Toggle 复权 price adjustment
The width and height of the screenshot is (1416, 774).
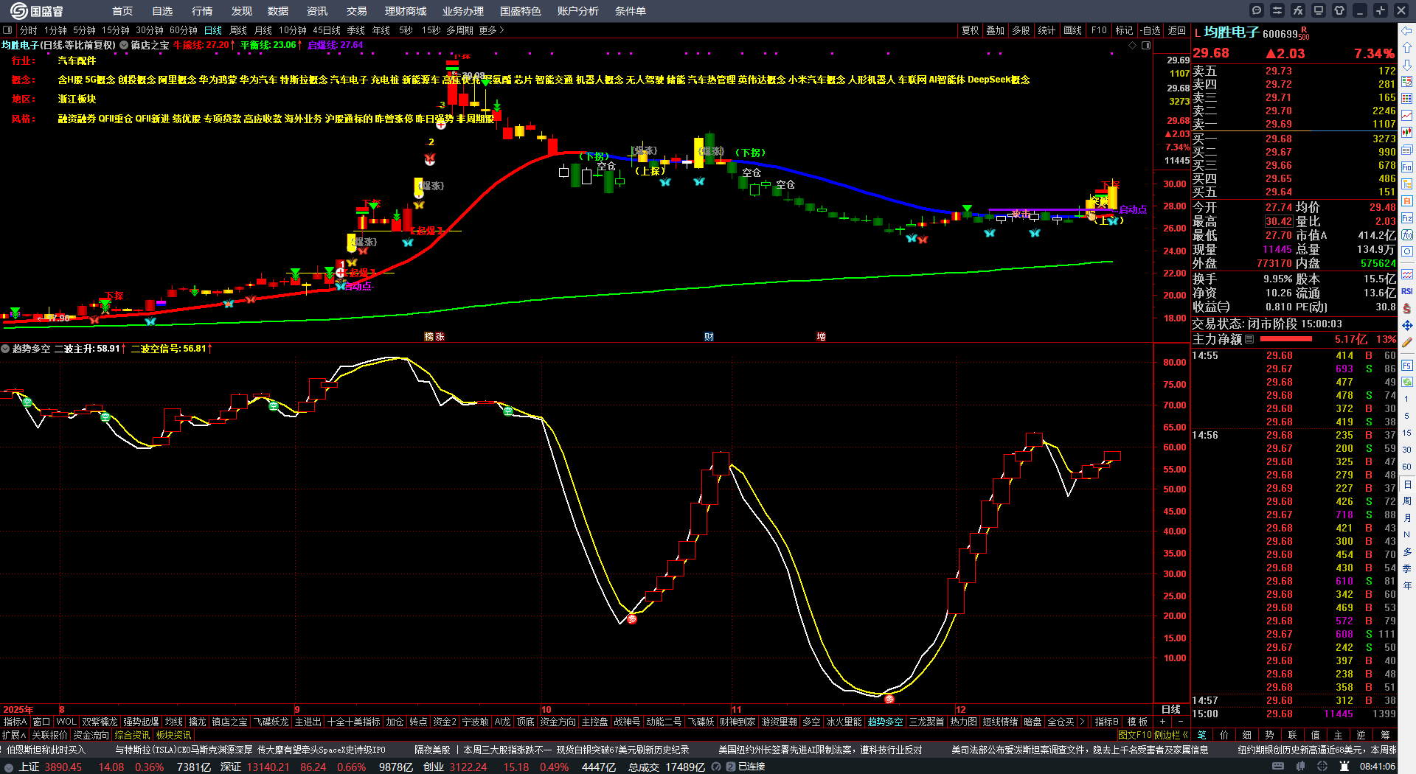tap(970, 30)
